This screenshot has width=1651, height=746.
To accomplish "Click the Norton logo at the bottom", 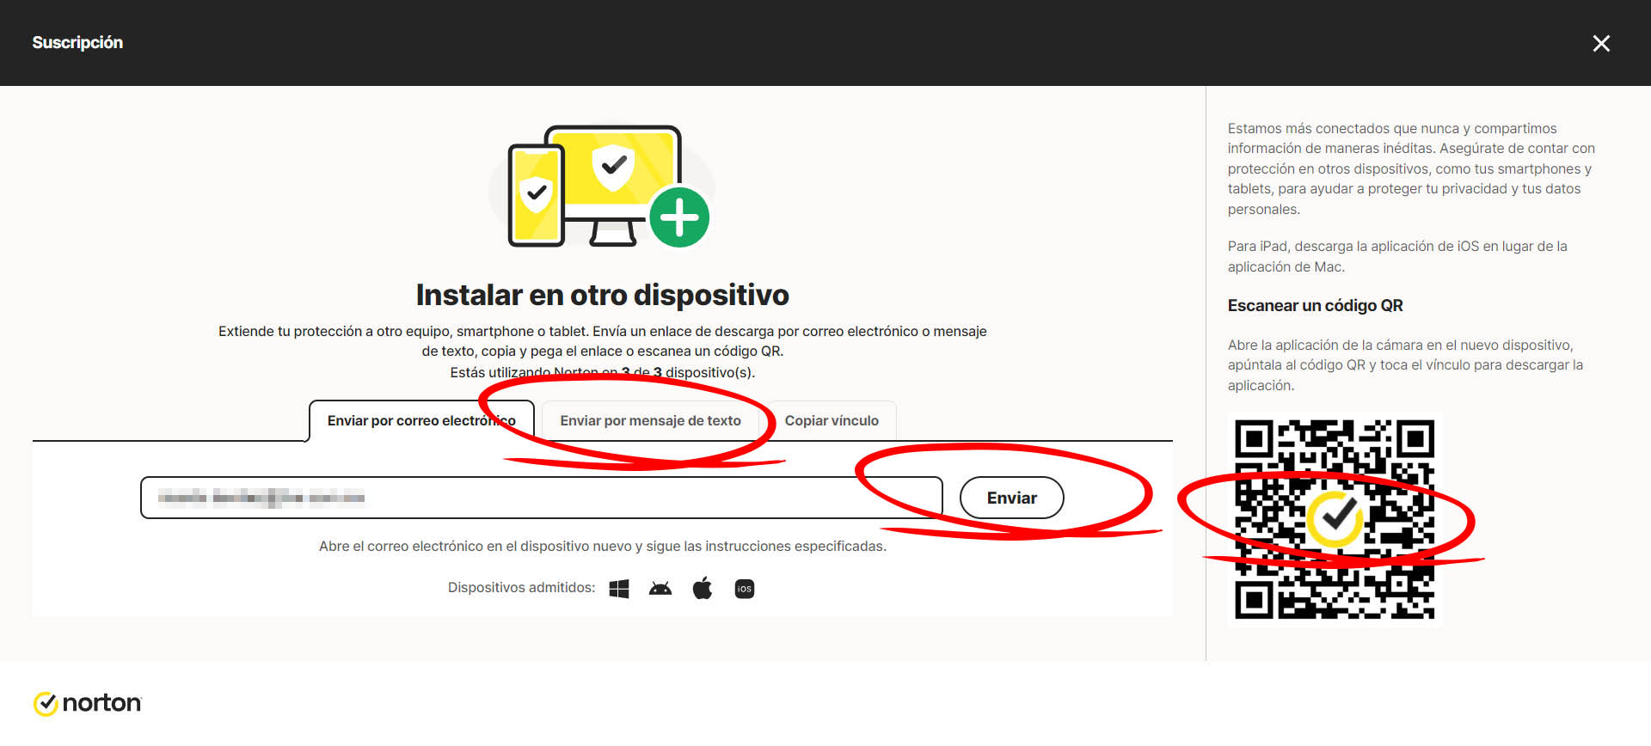I will coord(87,703).
